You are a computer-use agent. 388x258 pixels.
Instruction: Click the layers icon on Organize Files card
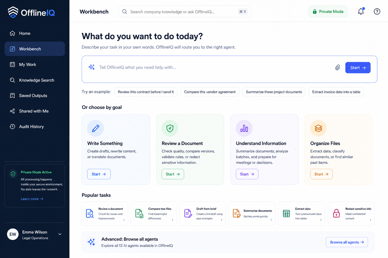point(318,128)
